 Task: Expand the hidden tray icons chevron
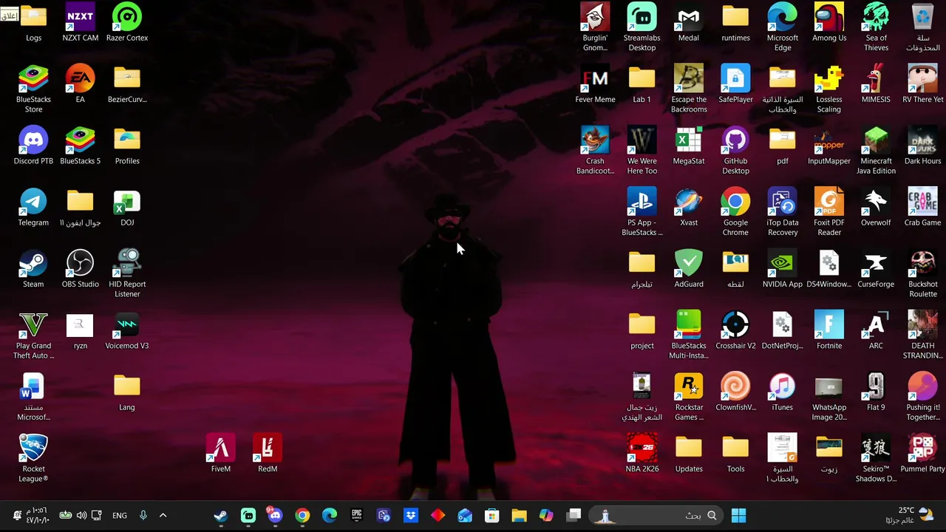(x=163, y=516)
